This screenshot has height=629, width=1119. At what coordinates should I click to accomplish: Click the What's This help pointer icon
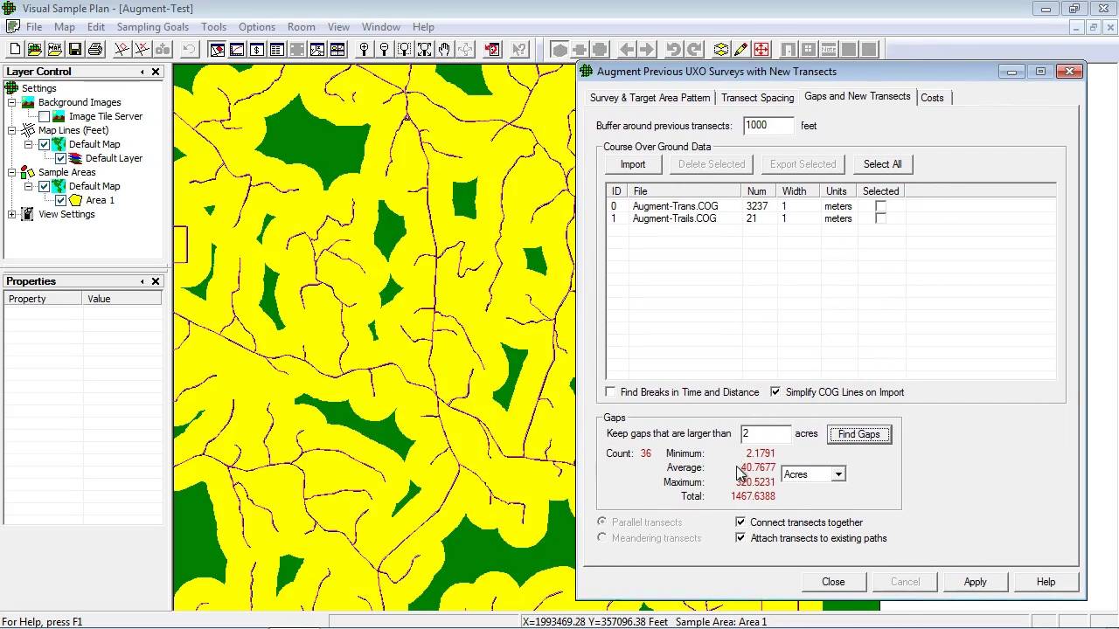pyautogui.click(x=519, y=50)
